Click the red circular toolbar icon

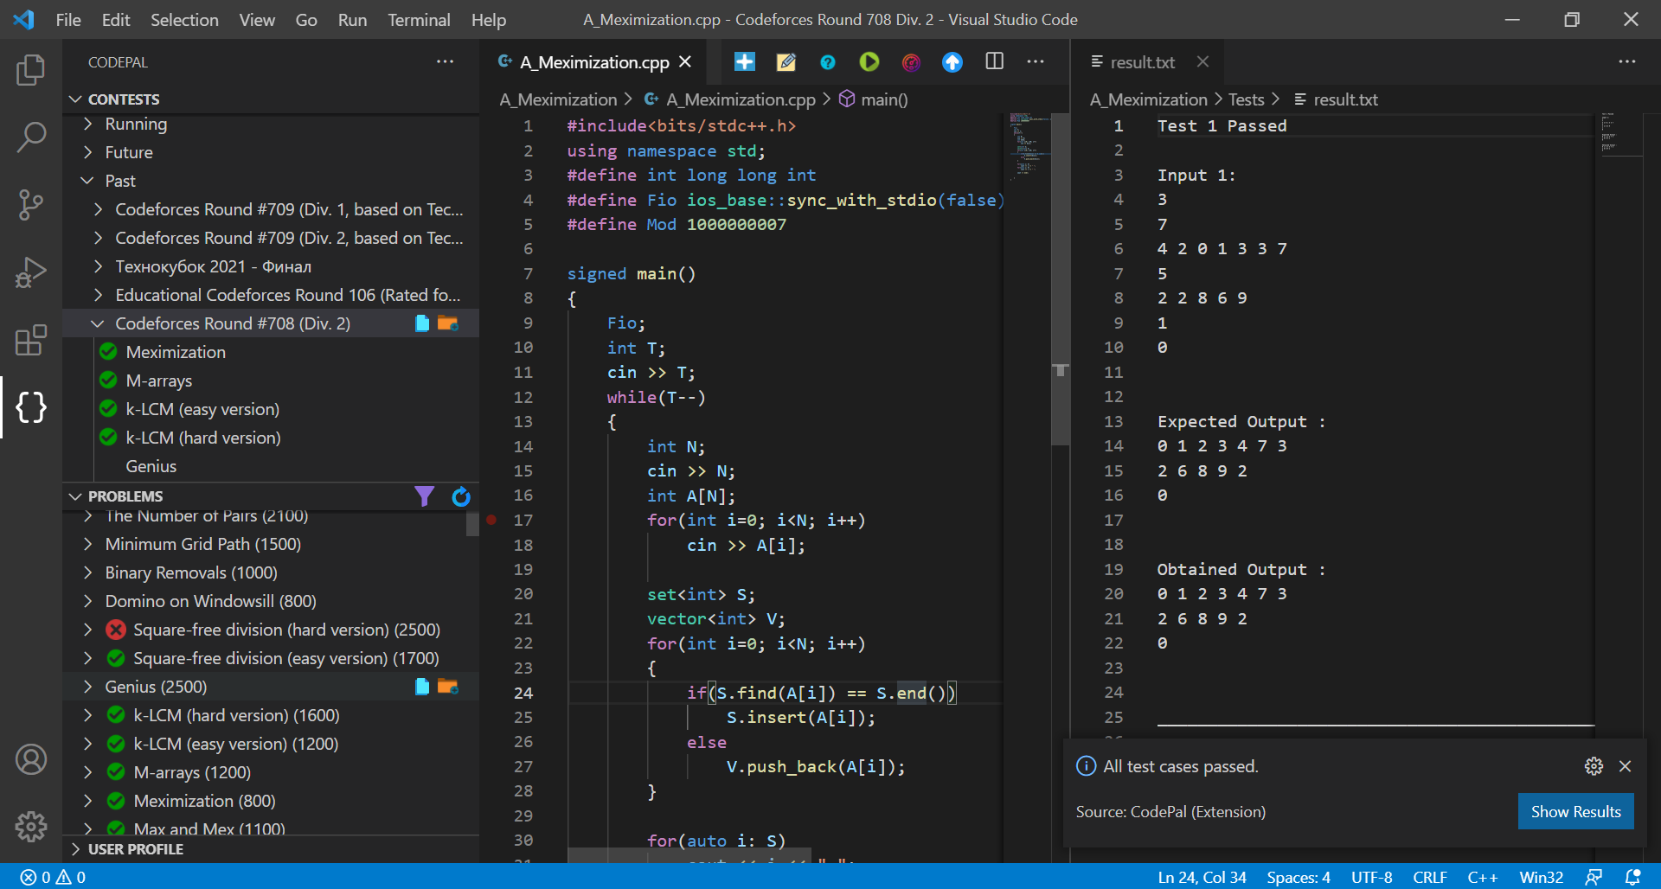(x=911, y=62)
